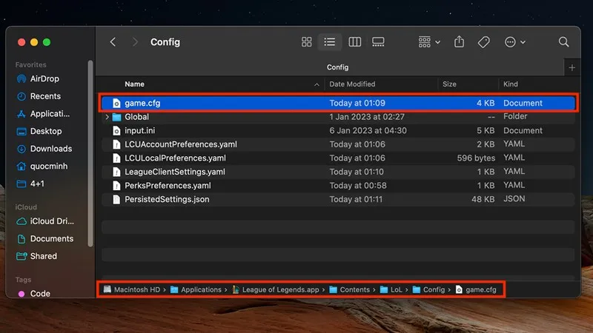Switch to column view
The image size is (593, 333).
tap(354, 42)
